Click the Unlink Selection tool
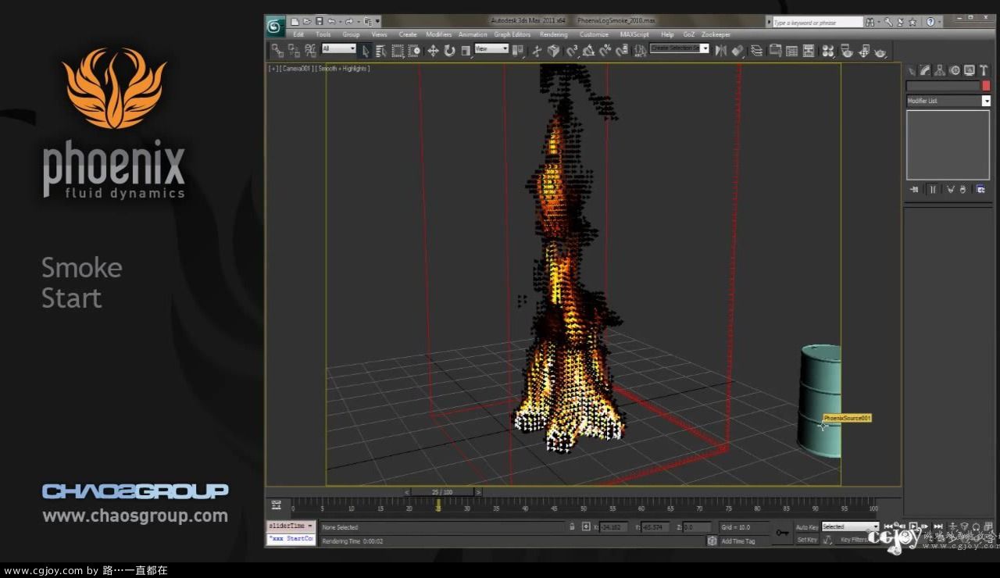The image size is (1000, 578). click(294, 51)
